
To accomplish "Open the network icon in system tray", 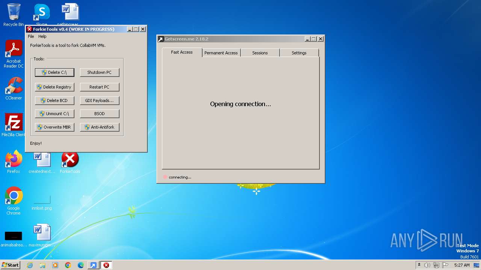I will click(x=436, y=265).
